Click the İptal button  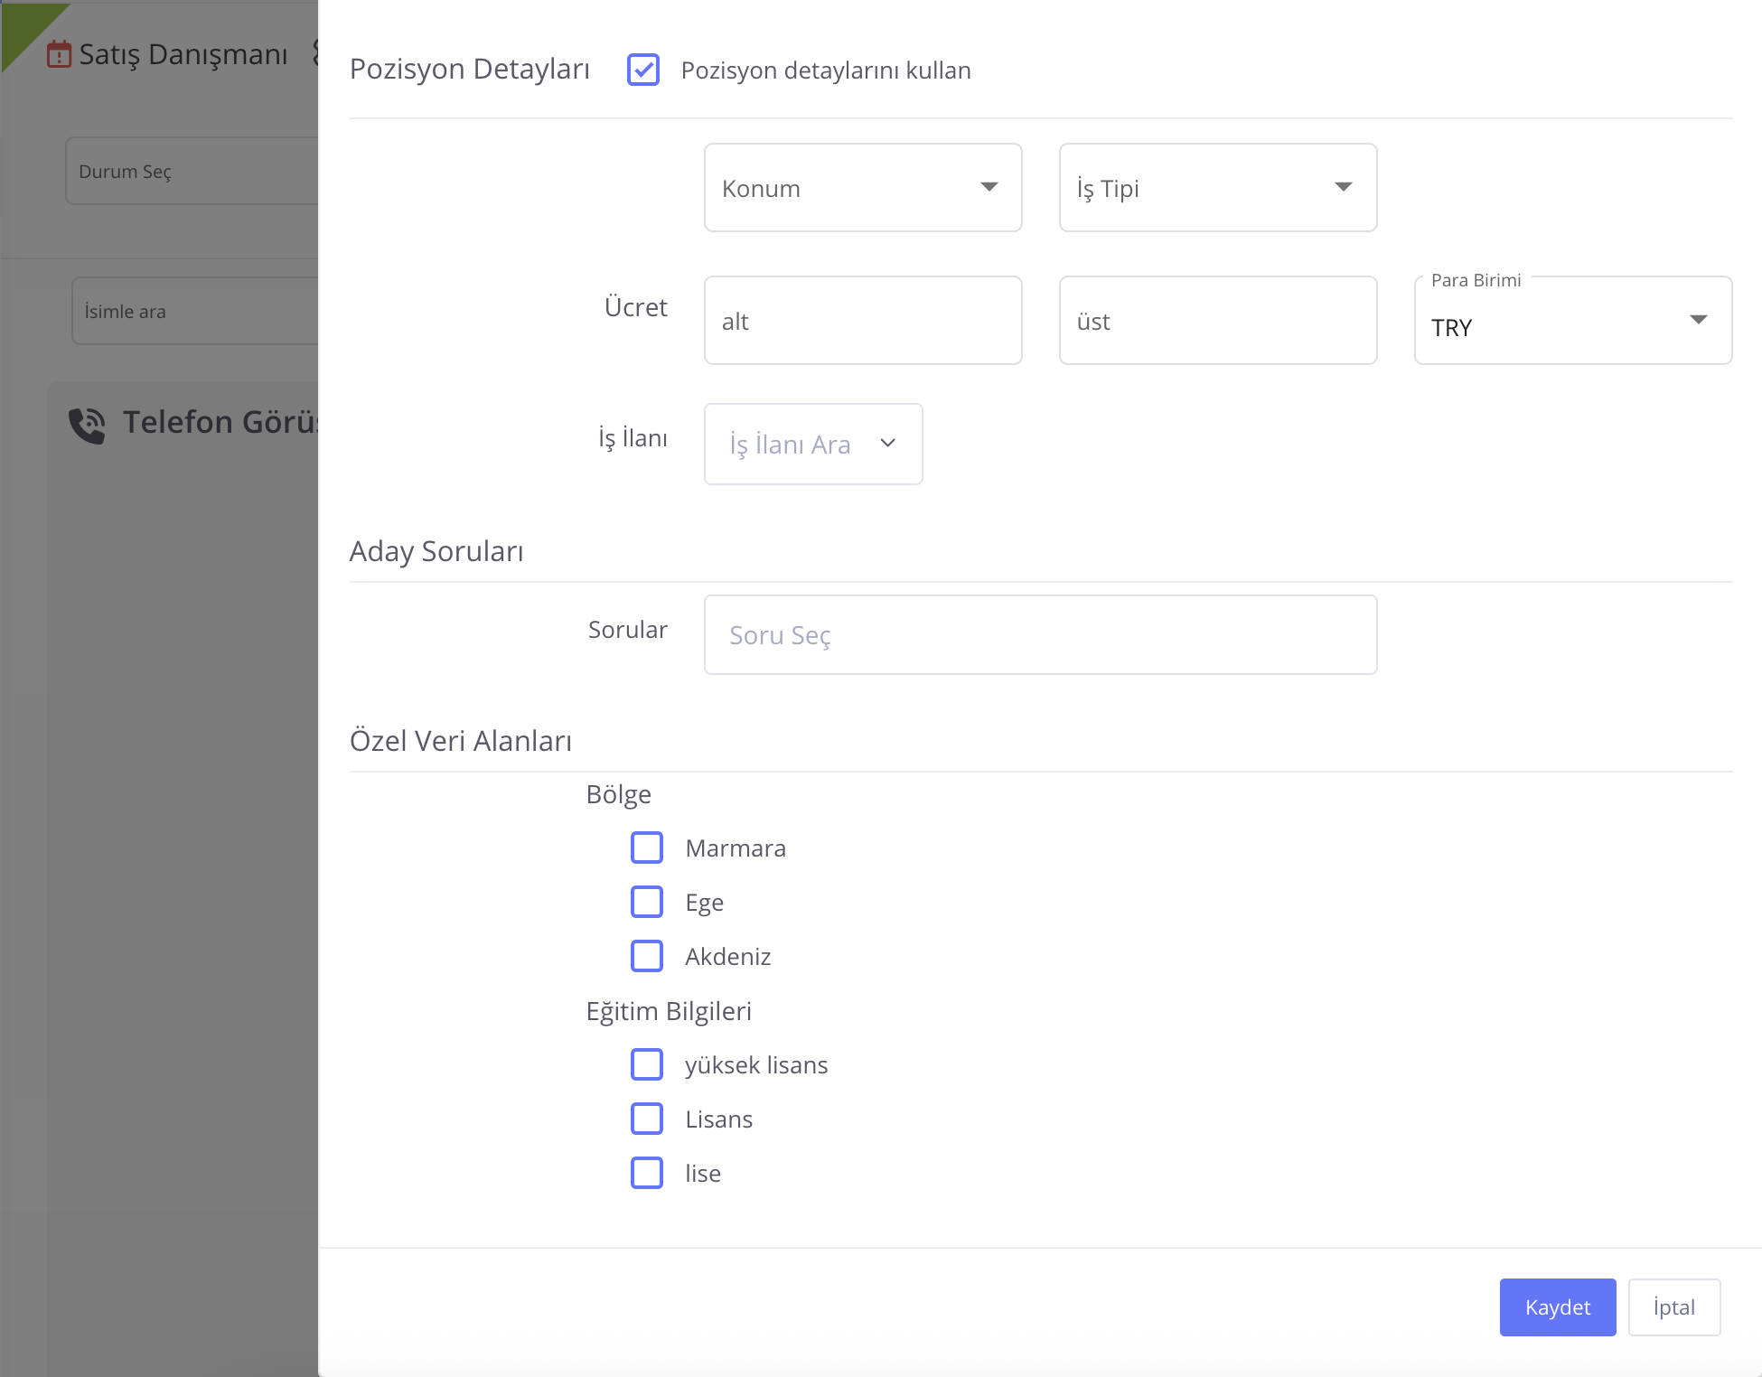1673,1307
